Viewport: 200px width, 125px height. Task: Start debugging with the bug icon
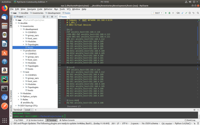(x=169, y=13)
